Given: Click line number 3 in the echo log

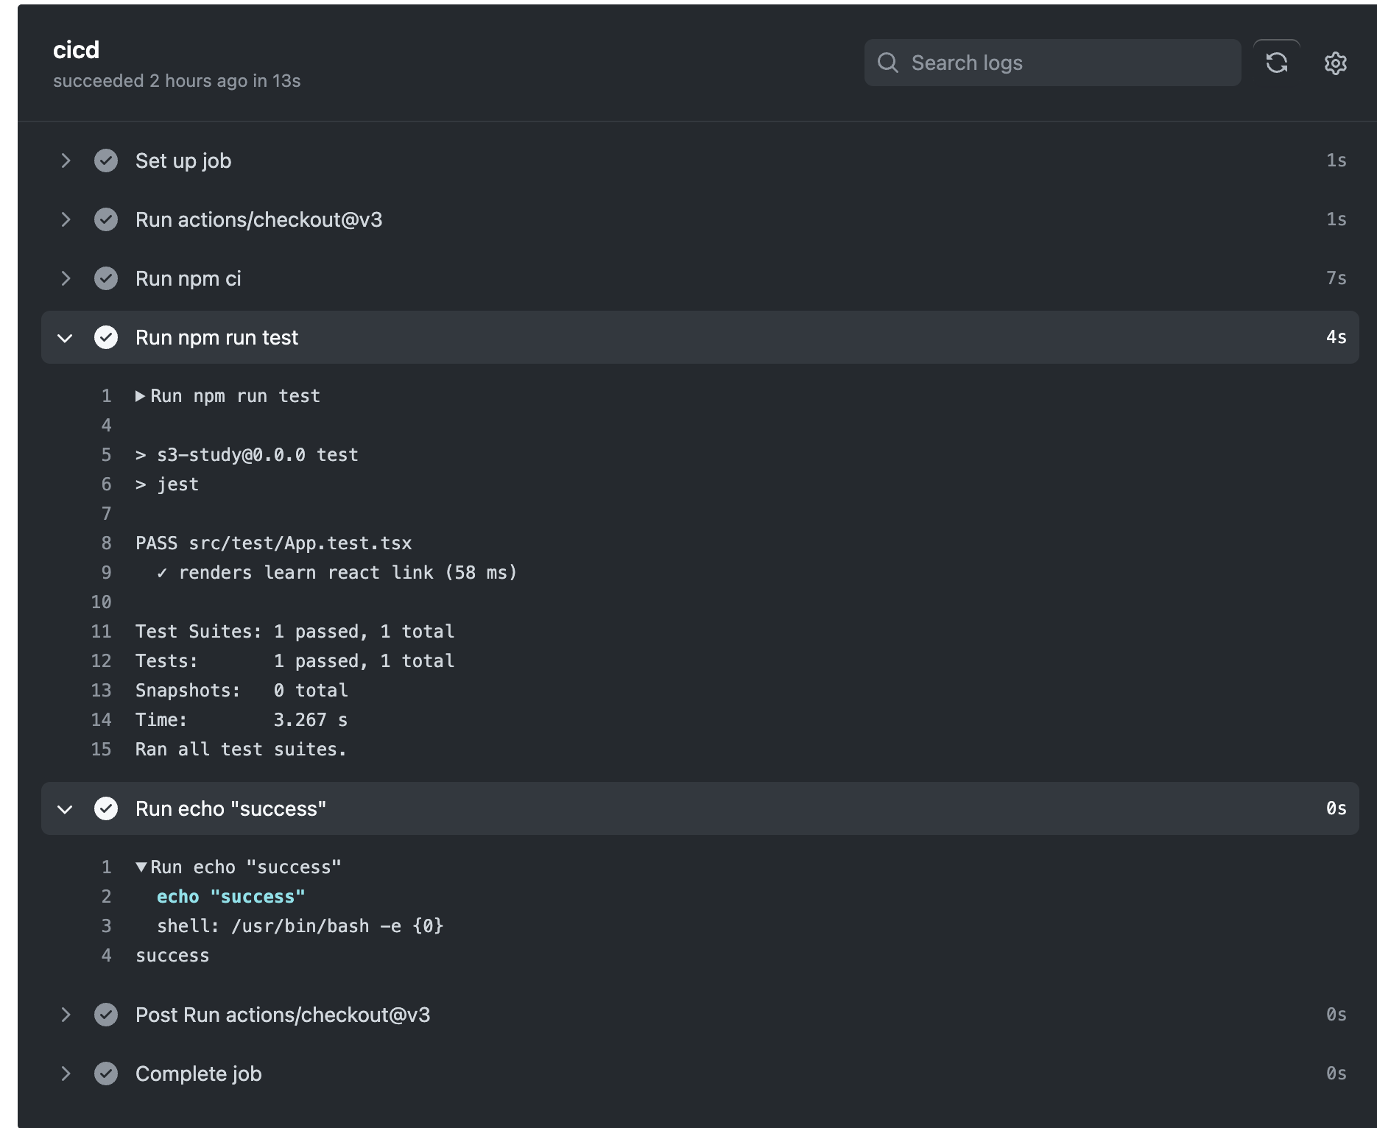Looking at the screenshot, I should point(106,926).
